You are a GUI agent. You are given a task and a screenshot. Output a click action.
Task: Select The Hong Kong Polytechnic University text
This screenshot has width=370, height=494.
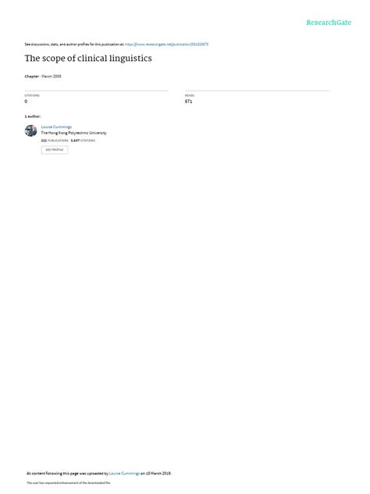point(73,133)
